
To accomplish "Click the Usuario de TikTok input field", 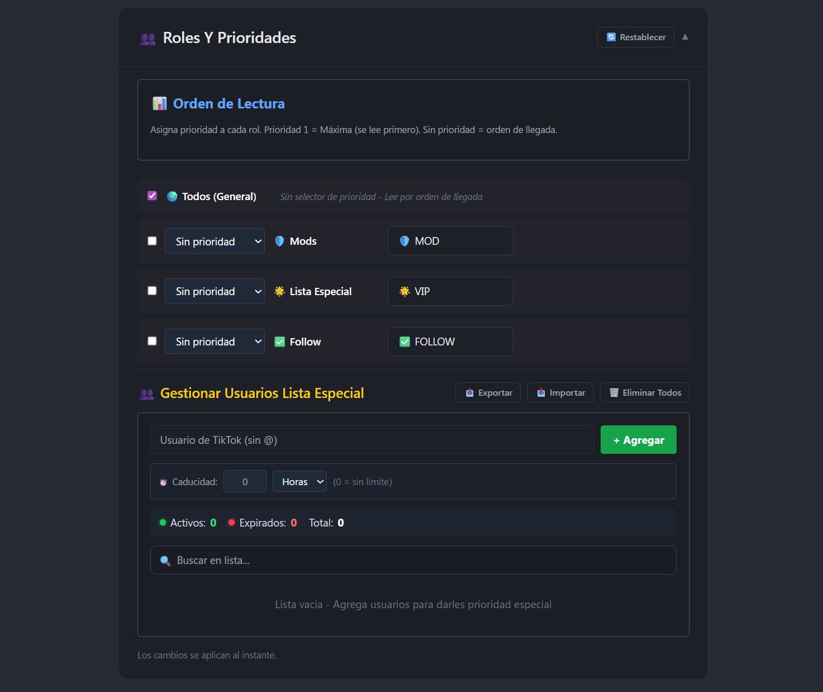I will tap(372, 440).
